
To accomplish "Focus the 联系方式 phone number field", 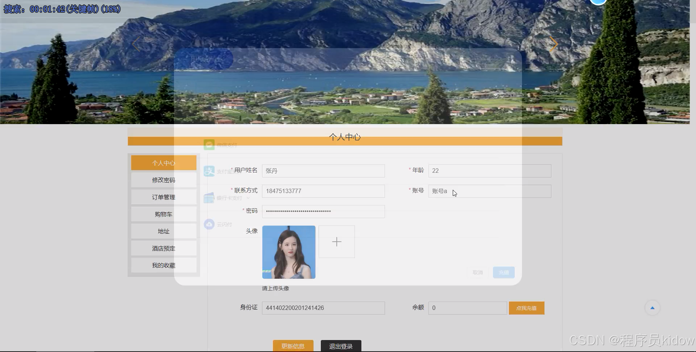I will 323,191.
